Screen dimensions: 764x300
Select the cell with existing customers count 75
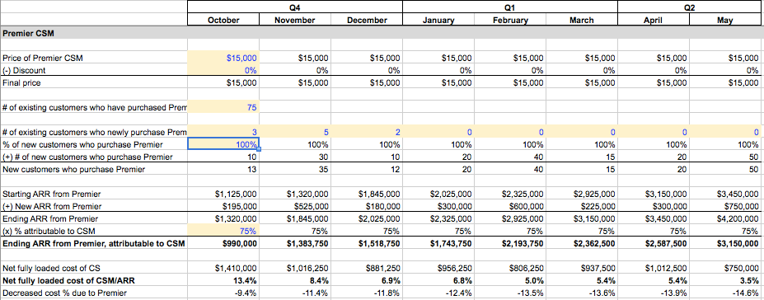click(x=223, y=108)
